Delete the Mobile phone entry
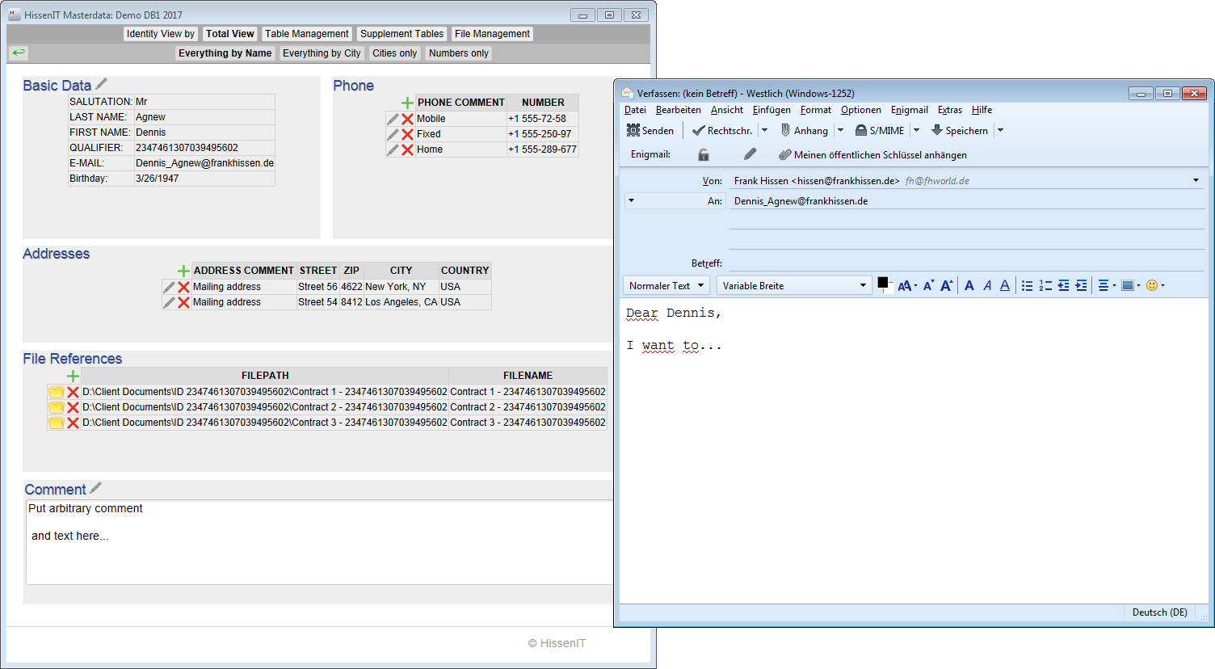 point(407,119)
